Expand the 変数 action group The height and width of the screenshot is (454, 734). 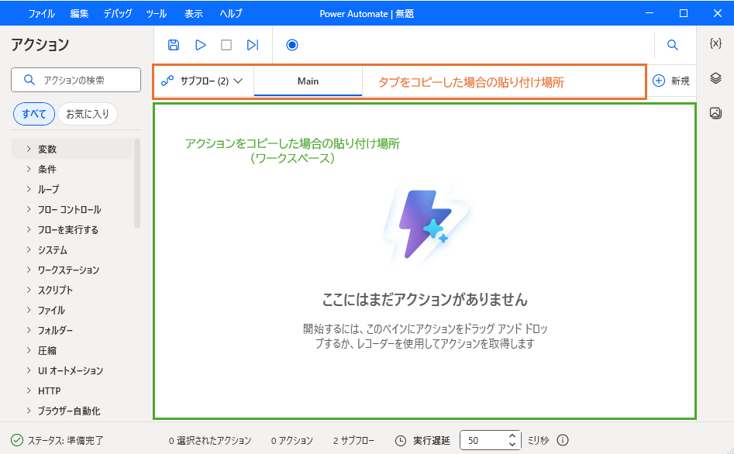click(29, 149)
